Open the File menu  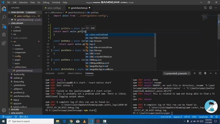click(8, 2)
